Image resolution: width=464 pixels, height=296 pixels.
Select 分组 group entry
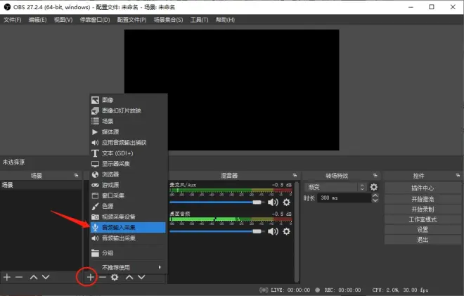coord(128,253)
